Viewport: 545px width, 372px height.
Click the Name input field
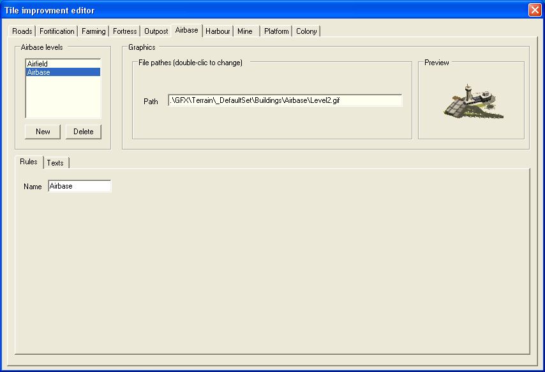click(79, 186)
